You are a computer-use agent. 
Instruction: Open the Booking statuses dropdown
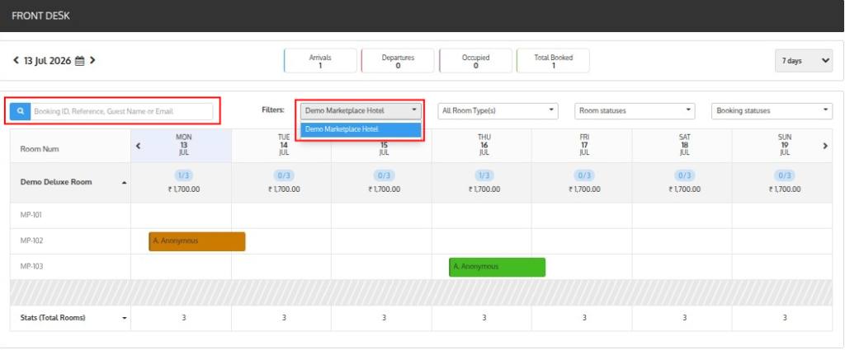[x=772, y=110]
